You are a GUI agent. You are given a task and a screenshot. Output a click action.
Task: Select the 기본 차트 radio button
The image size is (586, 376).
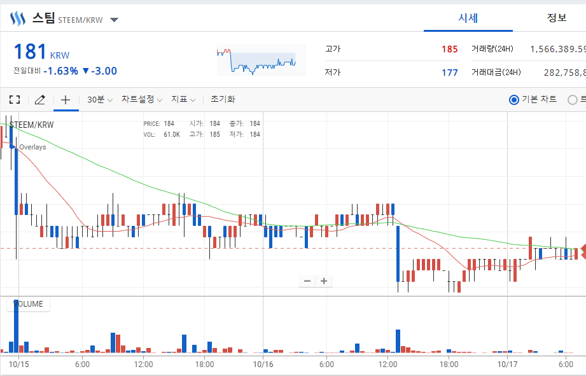tap(514, 100)
